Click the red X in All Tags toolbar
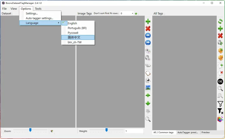This screenshot has height=139, width=225. [x=220, y=36]
